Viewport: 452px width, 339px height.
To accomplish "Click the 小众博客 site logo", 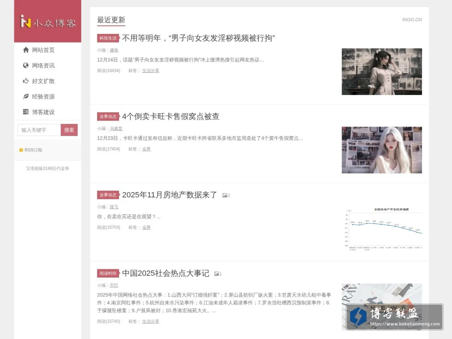I will [48, 21].
